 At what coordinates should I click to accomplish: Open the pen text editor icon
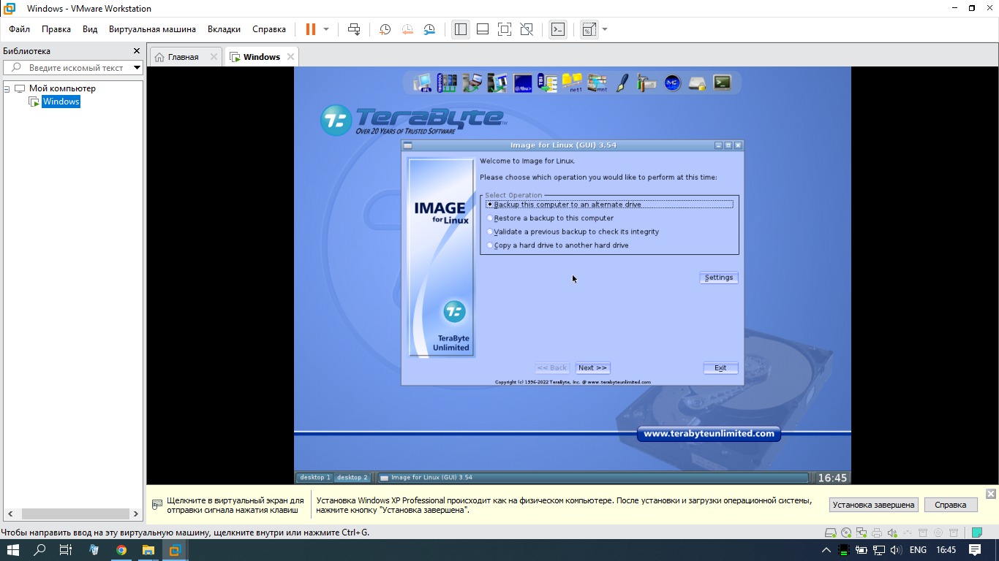pos(622,83)
